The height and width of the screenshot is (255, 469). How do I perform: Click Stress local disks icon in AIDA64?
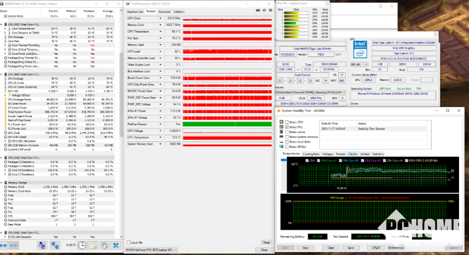pyautogui.click(x=282, y=142)
